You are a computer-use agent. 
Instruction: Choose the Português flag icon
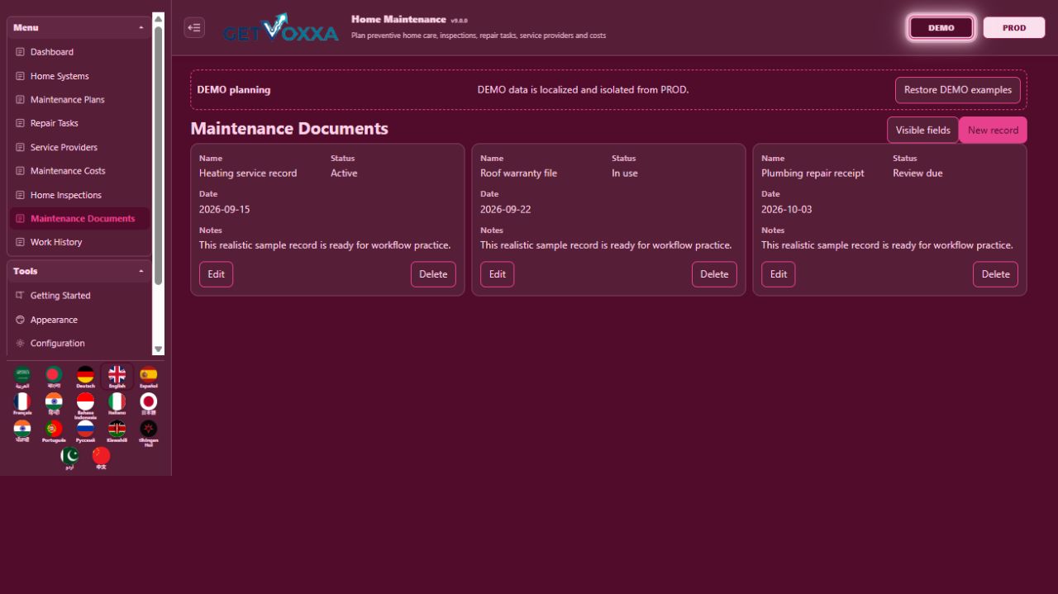[54, 431]
